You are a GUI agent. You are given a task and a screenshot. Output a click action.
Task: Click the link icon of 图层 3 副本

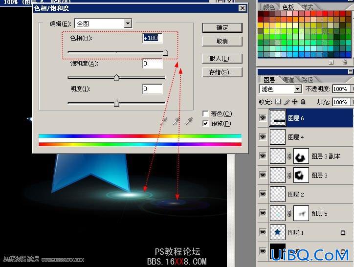(289, 156)
